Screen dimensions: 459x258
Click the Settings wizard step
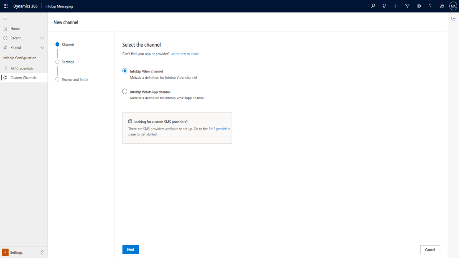pyautogui.click(x=65, y=62)
